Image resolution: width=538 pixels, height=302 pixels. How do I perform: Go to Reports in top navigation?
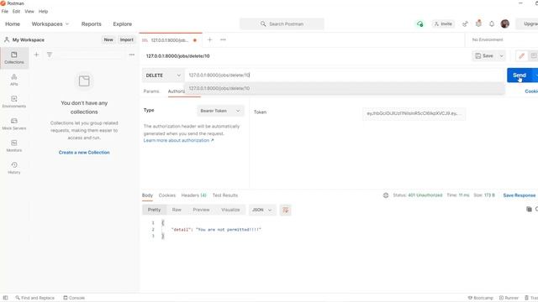tap(92, 24)
